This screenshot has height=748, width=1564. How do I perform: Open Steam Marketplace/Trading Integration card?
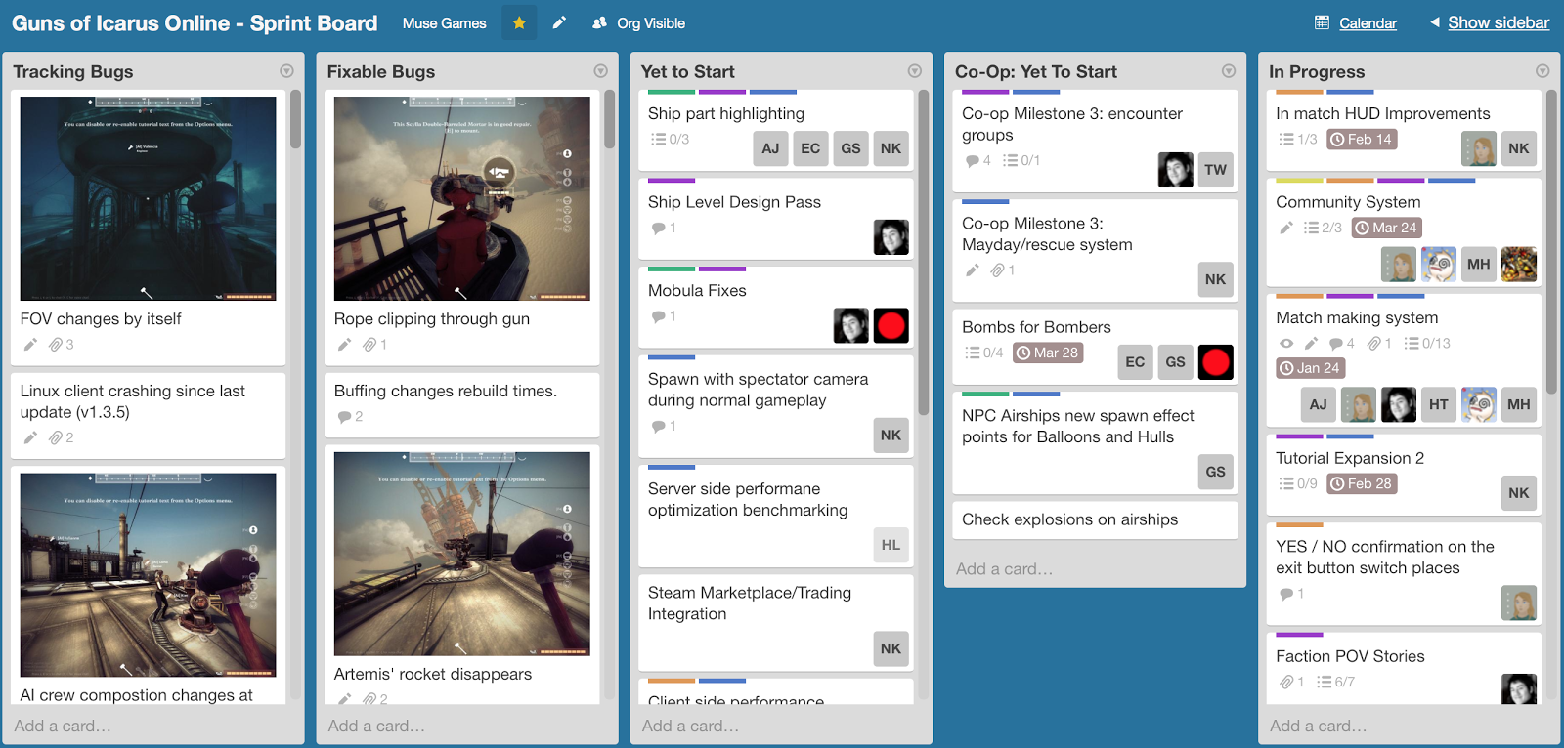[x=776, y=622]
